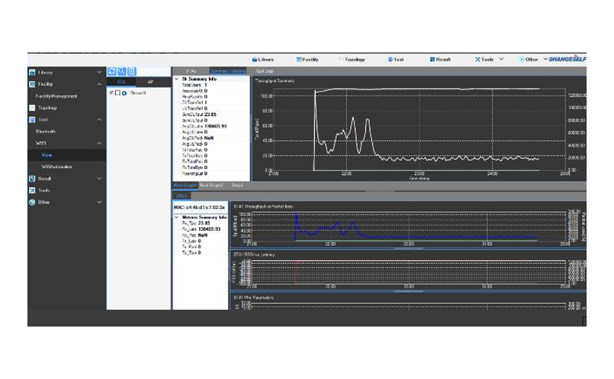614x379 pixels.
Task: Open Library from the top toolbar
Action: click(x=265, y=59)
